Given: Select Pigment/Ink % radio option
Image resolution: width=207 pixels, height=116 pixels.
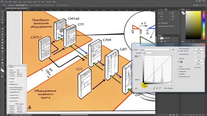Looking at the screenshot, I should (x=179, y=54).
